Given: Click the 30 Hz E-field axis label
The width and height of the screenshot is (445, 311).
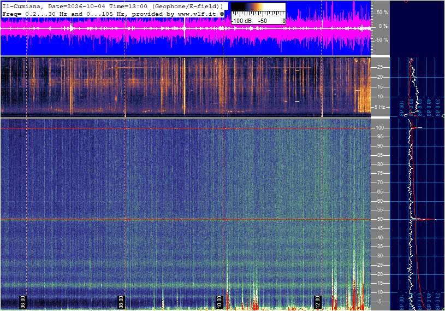Looking at the screenshot, I should [x=379, y=256].
